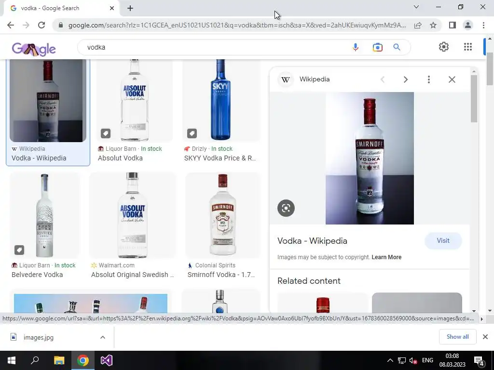Screen dimensions: 494x370
Task: Click the vodka search input field
Action: (214, 47)
